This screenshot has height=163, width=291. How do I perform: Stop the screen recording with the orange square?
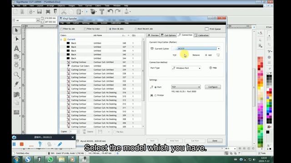click(22, 144)
